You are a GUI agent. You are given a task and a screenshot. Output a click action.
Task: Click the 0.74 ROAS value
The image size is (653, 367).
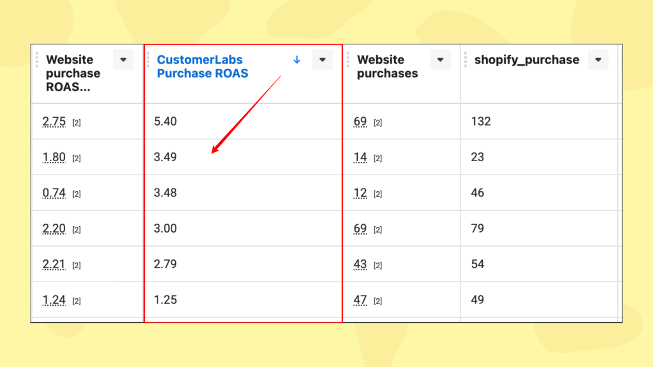54,193
